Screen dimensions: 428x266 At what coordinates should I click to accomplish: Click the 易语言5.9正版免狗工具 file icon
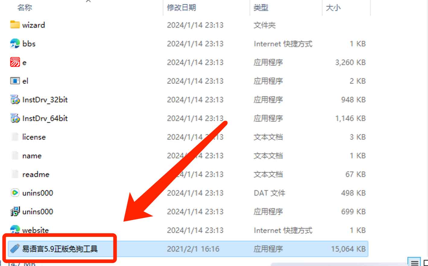(15, 249)
